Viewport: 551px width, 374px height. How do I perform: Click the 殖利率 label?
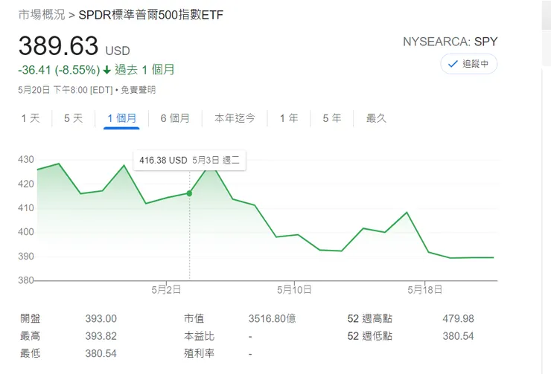(199, 353)
